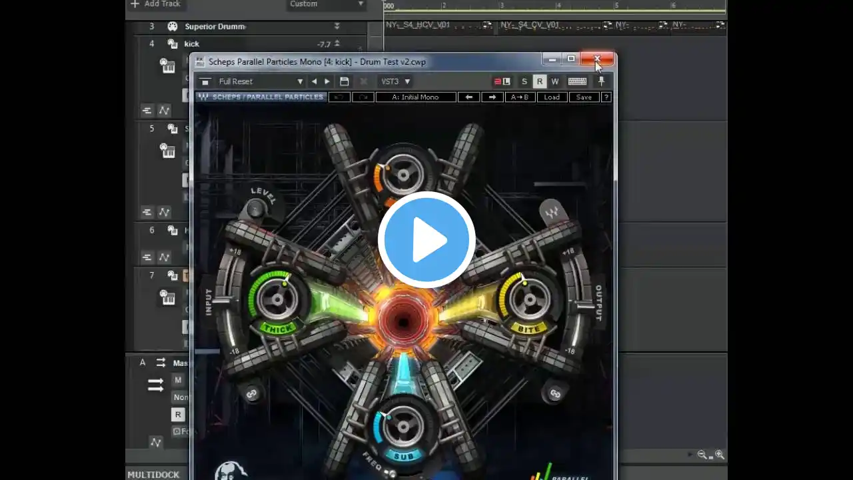This screenshot has width=853, height=480.
Task: Open the A: Initial Mono preset menu
Action: (416, 97)
